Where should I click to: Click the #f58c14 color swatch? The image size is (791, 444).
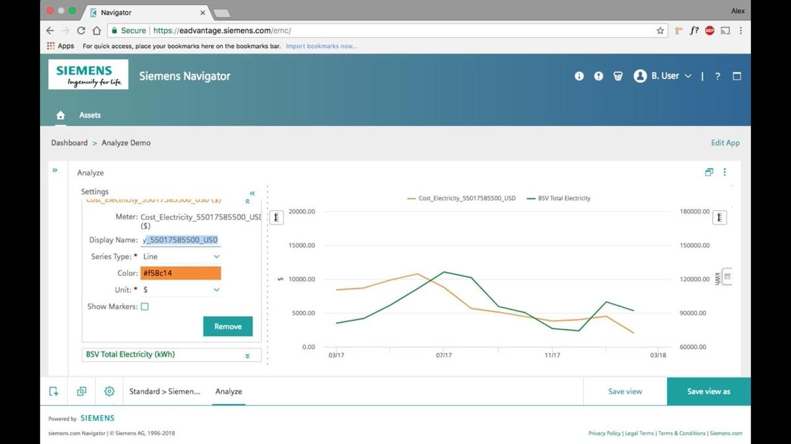pyautogui.click(x=181, y=273)
